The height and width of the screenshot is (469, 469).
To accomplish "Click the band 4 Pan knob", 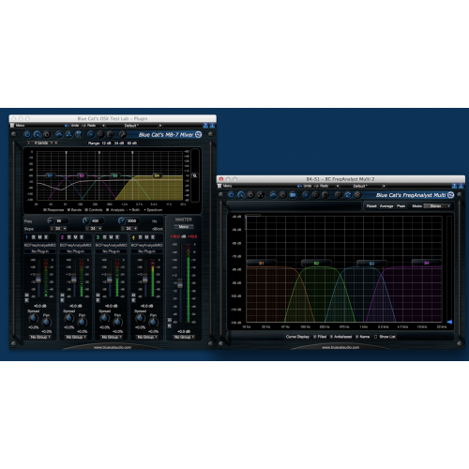I will [153, 322].
